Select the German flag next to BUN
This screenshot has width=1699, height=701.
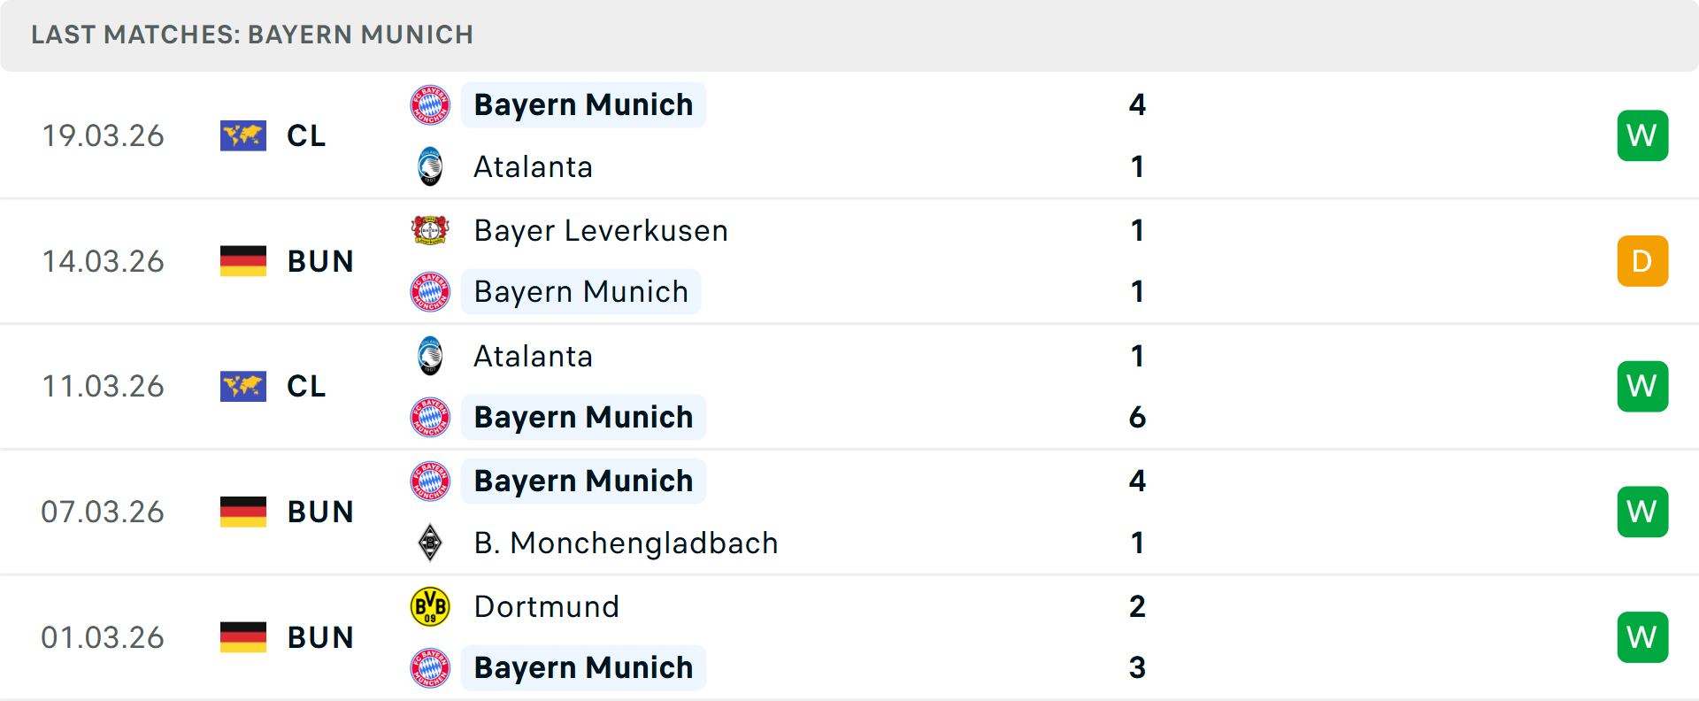click(x=243, y=261)
